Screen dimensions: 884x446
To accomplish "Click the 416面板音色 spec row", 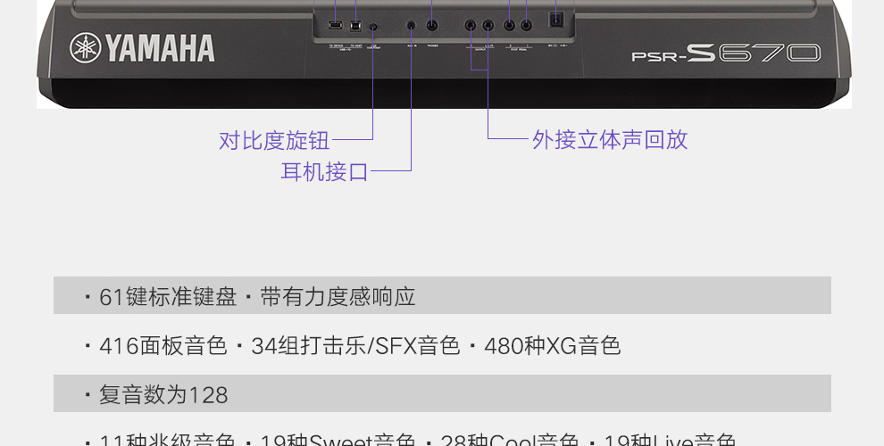I will [x=442, y=345].
